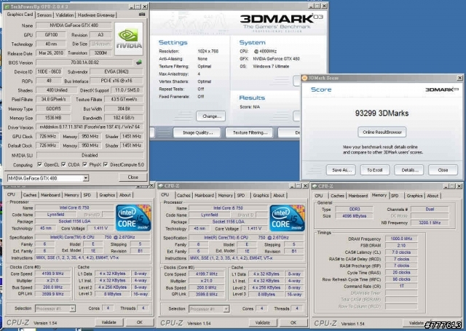Click Change... button in 3DMark settings
The width and height of the screenshot is (466, 331).
pos(210,116)
